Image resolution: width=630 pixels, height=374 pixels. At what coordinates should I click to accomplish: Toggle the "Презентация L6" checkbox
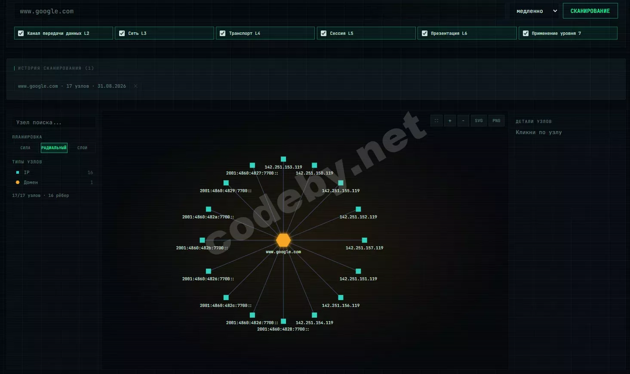pyautogui.click(x=425, y=33)
